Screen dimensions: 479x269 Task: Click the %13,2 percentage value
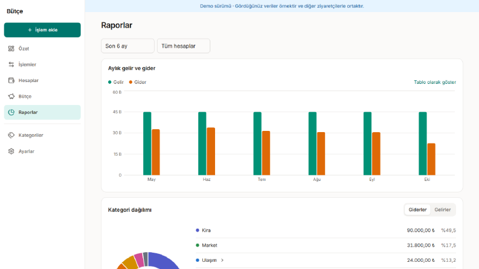(448, 260)
